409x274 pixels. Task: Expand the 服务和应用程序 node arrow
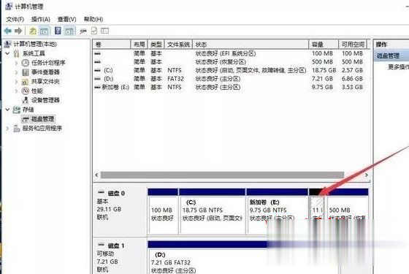7,129
